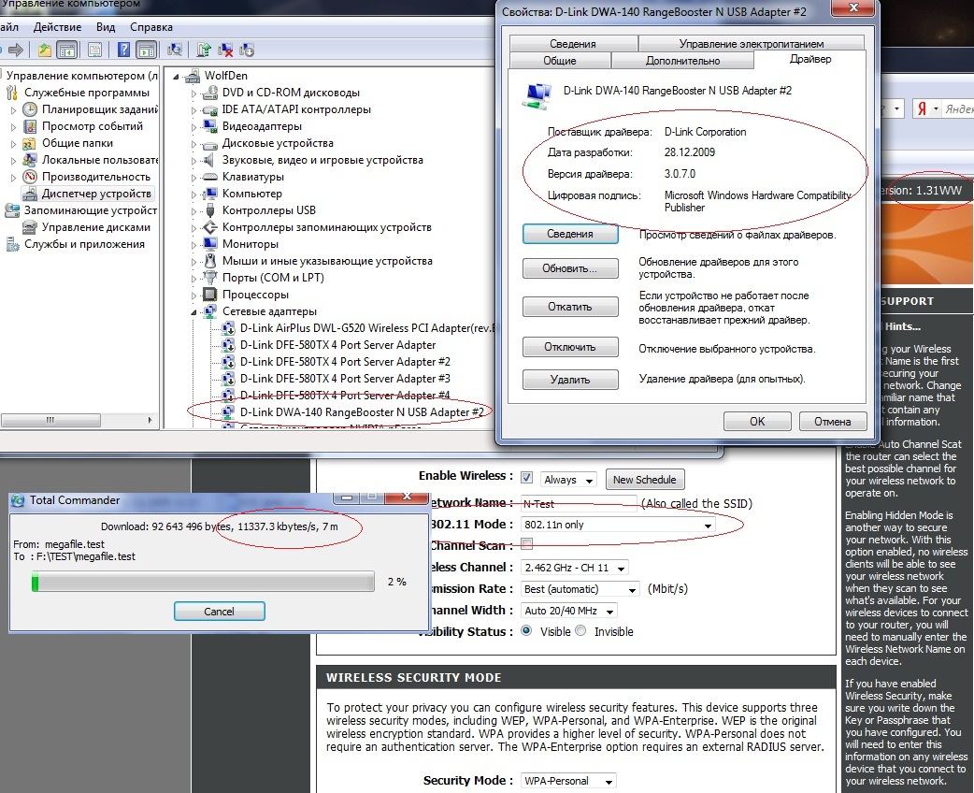Viewport: 974px width, 793px height.
Task: Click the New Schedule button
Action: point(645,479)
